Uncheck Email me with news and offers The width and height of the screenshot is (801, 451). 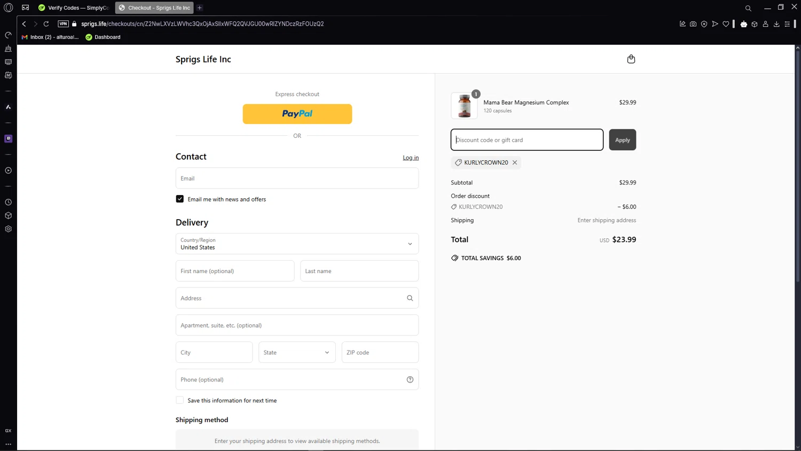180,199
